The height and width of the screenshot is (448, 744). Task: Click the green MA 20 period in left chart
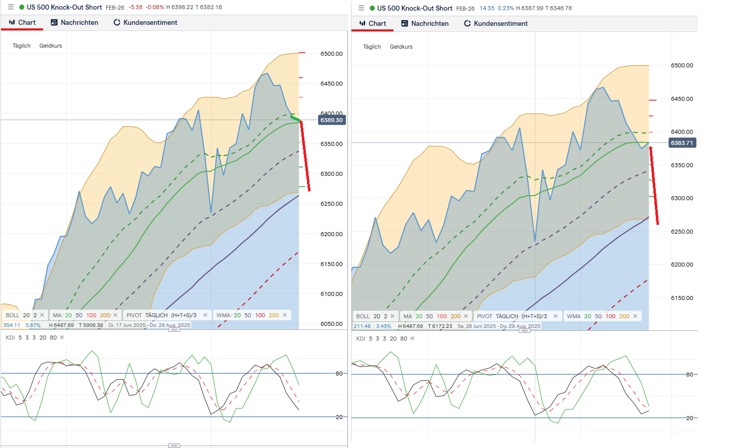coord(68,315)
